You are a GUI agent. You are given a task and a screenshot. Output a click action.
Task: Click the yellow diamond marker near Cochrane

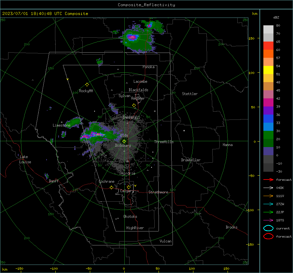[x=111, y=187]
